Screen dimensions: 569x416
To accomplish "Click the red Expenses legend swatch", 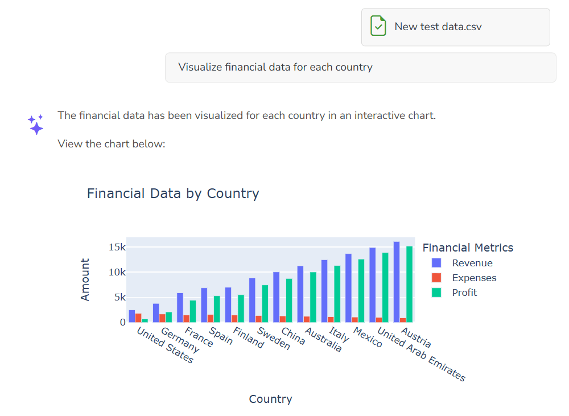I will point(436,278).
